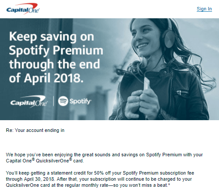The height and width of the screenshot is (192, 219).
Task: Click the headphones on the woman's ear
Action: (x=169, y=38)
